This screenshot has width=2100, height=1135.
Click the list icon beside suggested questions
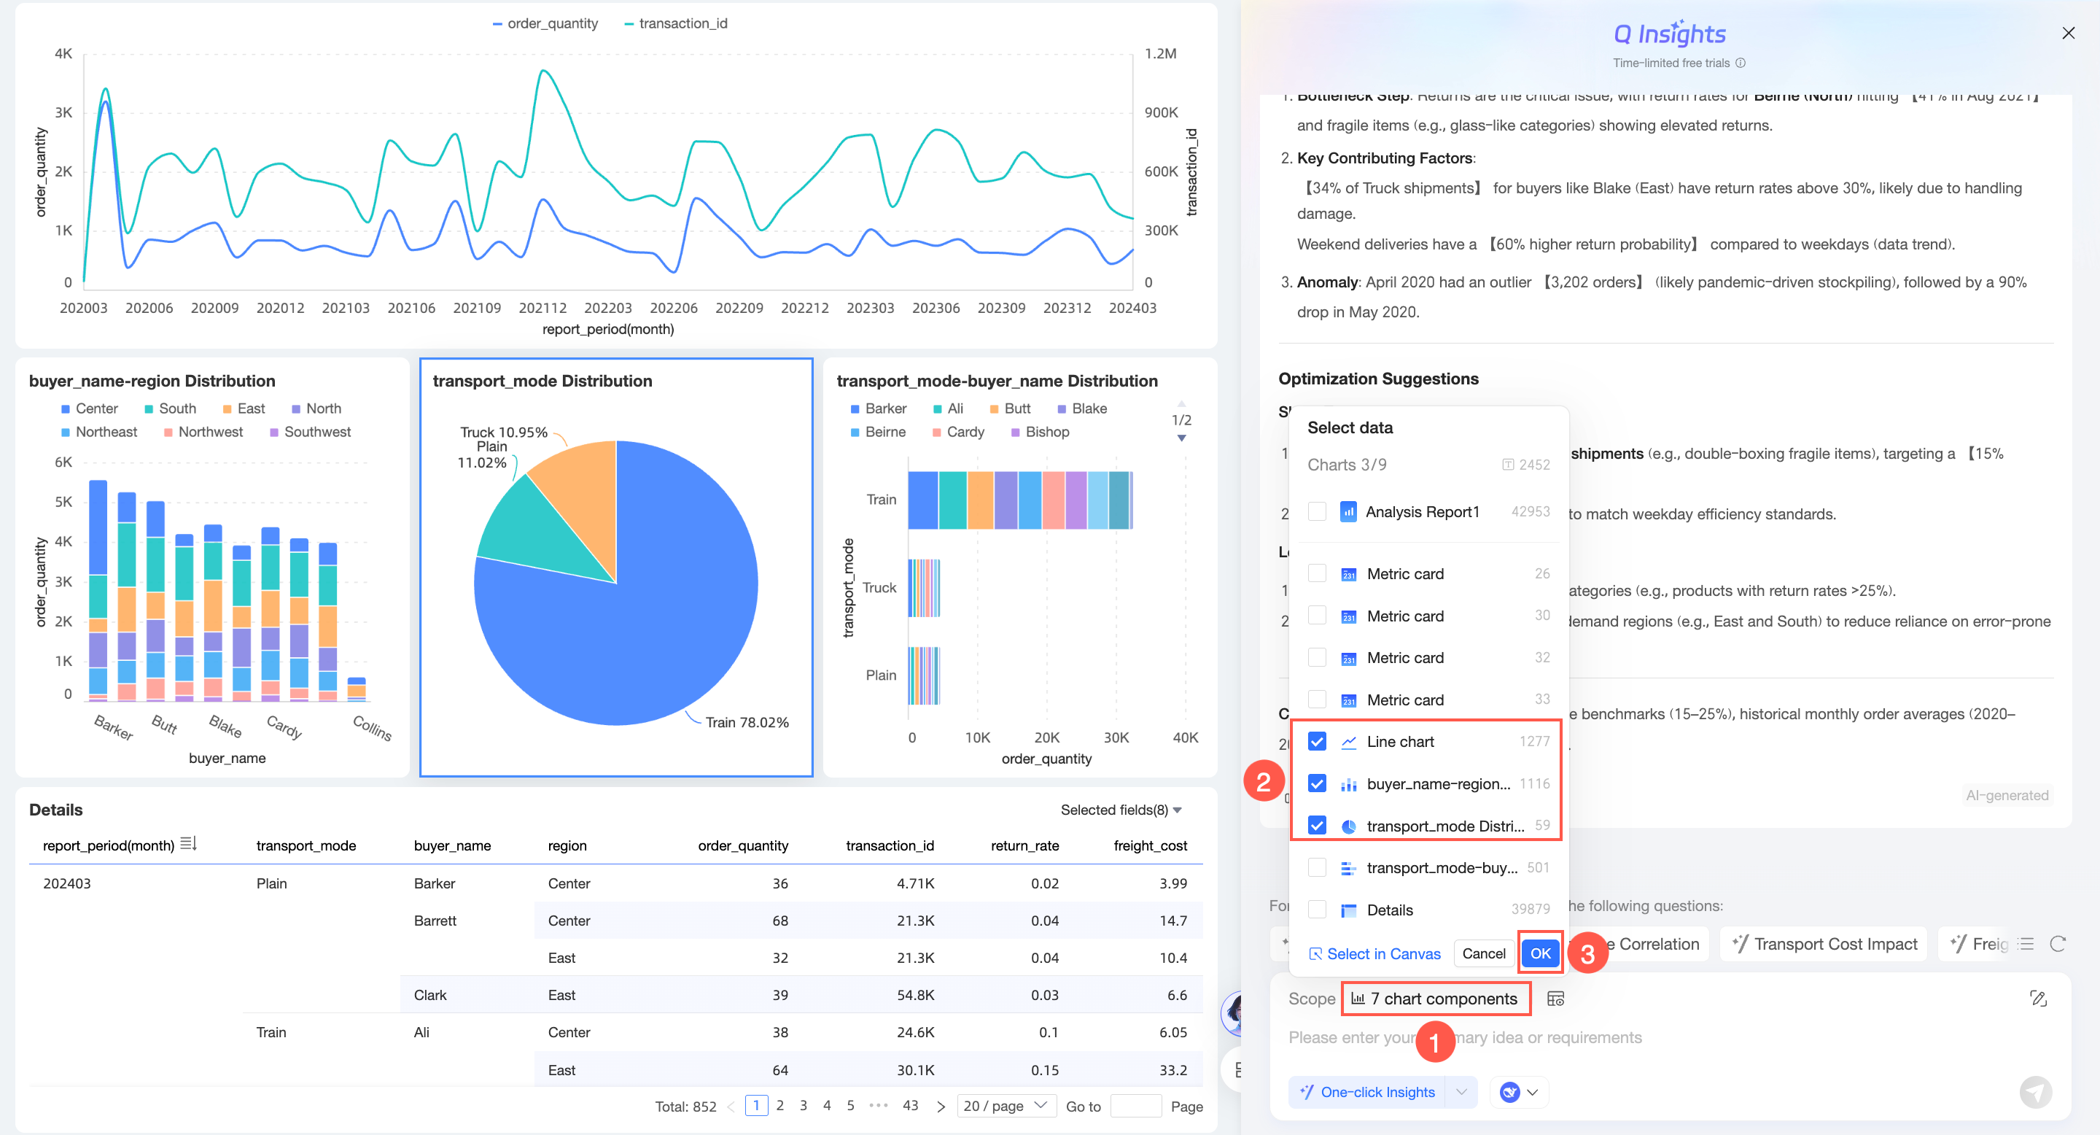(x=2026, y=943)
